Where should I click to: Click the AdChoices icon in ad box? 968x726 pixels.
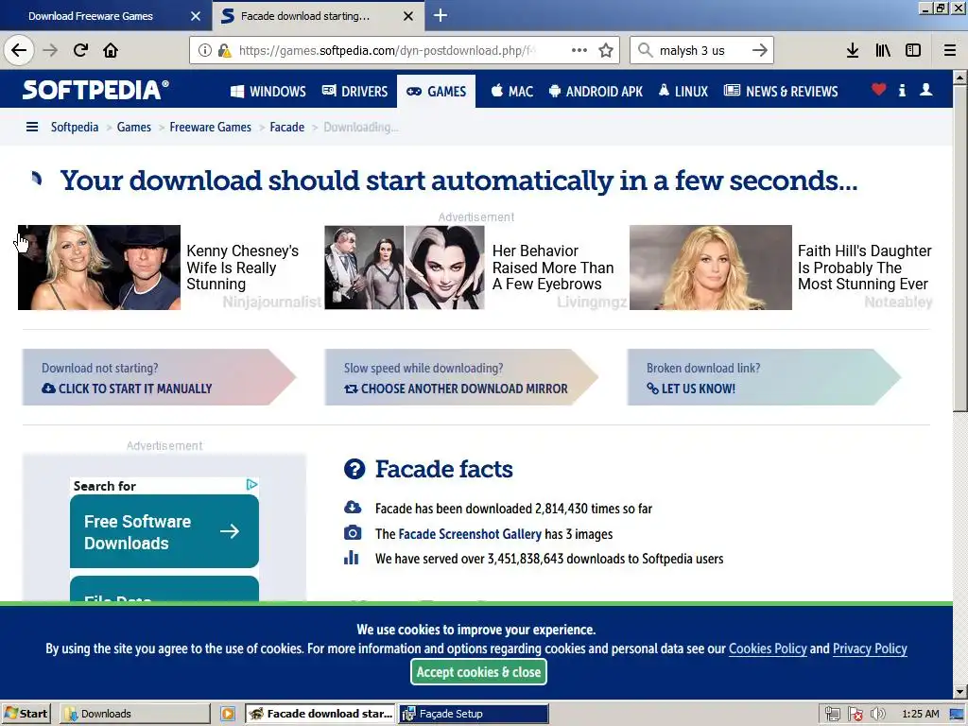point(251,485)
